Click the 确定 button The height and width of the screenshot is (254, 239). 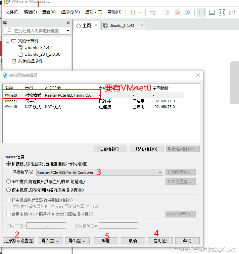(x=106, y=241)
